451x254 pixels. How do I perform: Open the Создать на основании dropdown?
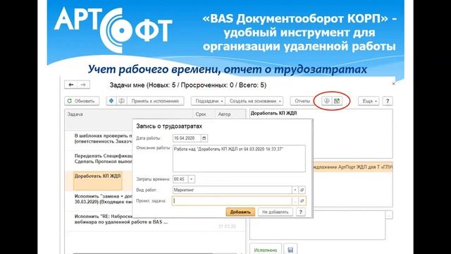click(254, 101)
